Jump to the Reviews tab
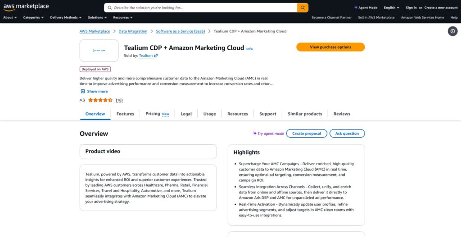Screen dimensions: 461x237 coord(342,114)
